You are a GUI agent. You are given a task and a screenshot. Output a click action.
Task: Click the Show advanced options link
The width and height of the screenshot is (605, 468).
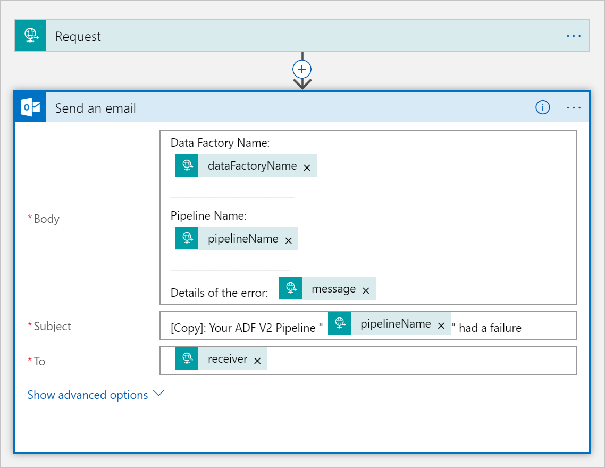(x=88, y=395)
